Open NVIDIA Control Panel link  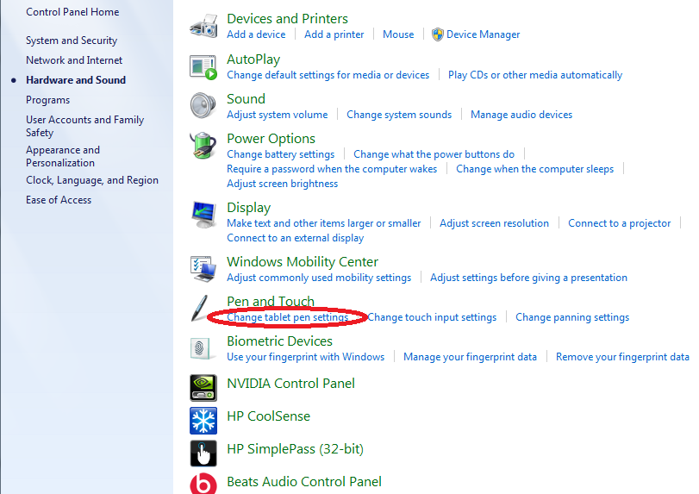(x=290, y=384)
